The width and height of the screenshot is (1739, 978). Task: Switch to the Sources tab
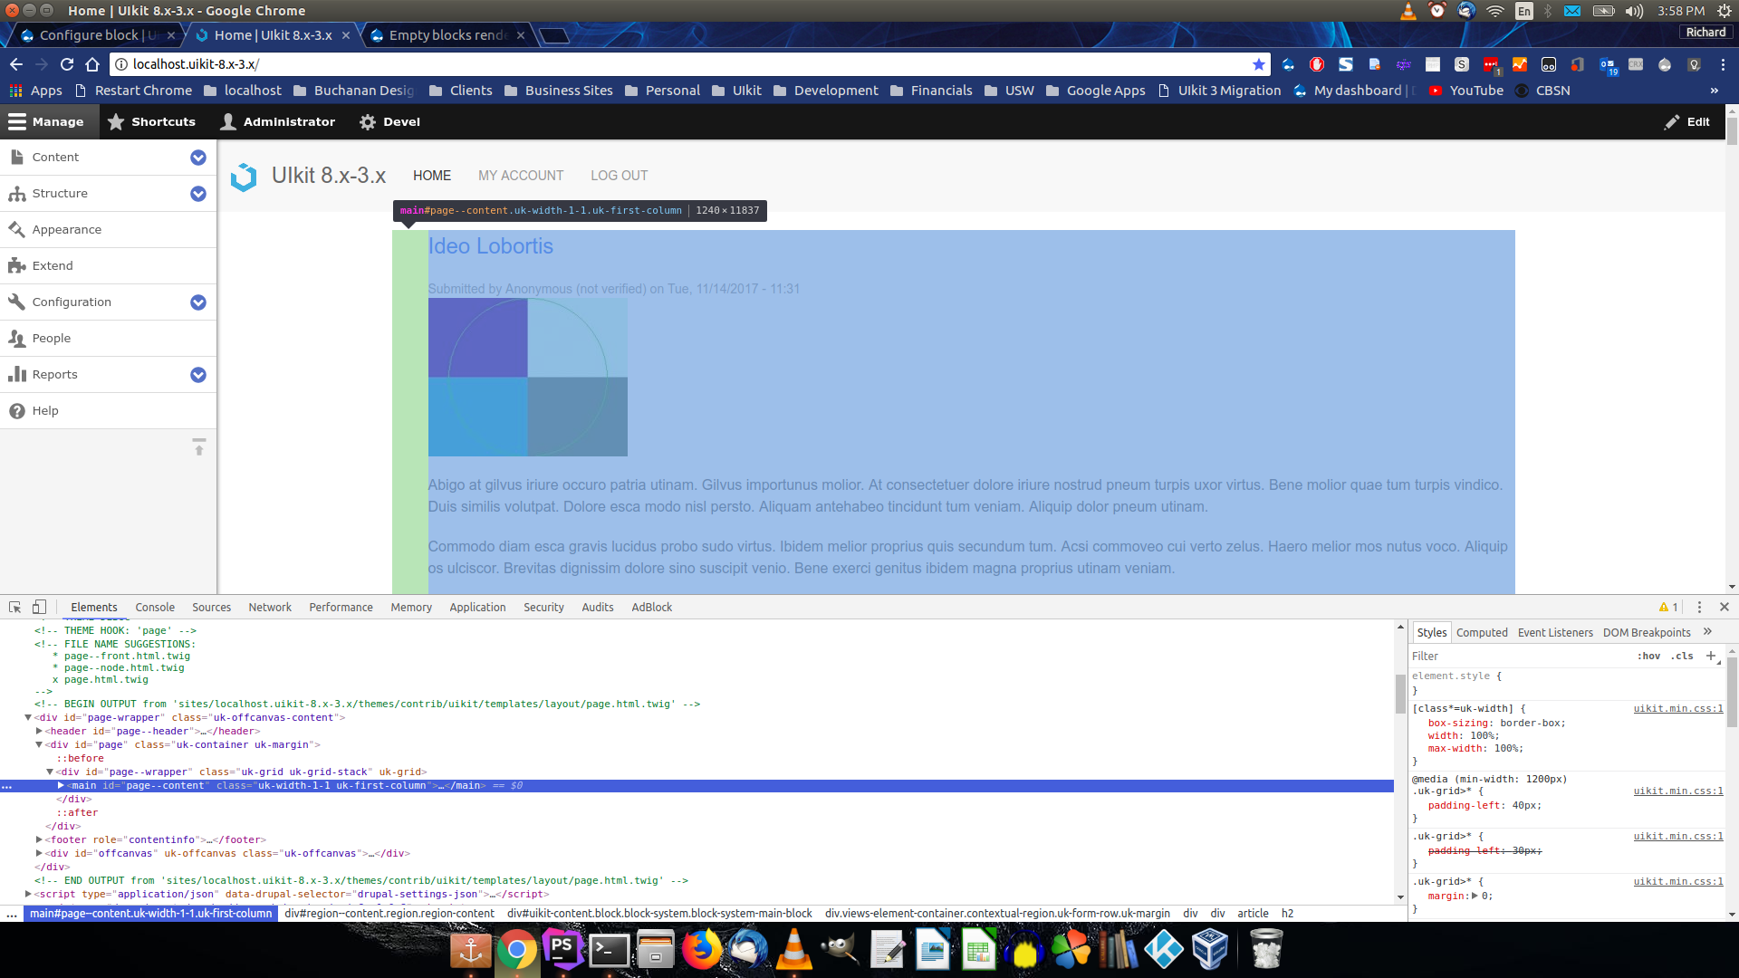point(211,607)
